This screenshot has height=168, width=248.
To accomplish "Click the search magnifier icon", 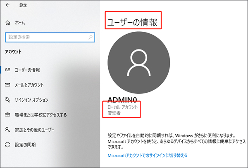I will (90, 37).
